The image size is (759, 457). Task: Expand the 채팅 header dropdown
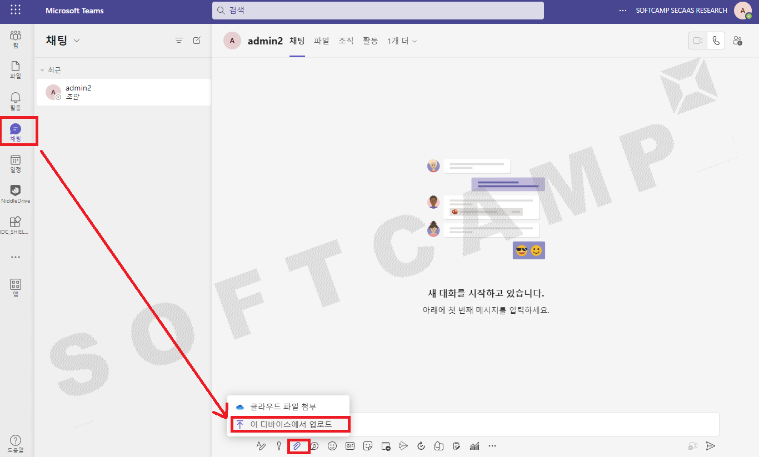77,41
